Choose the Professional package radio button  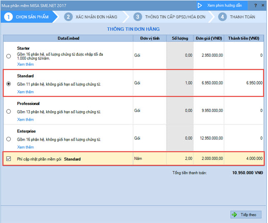point(9,111)
